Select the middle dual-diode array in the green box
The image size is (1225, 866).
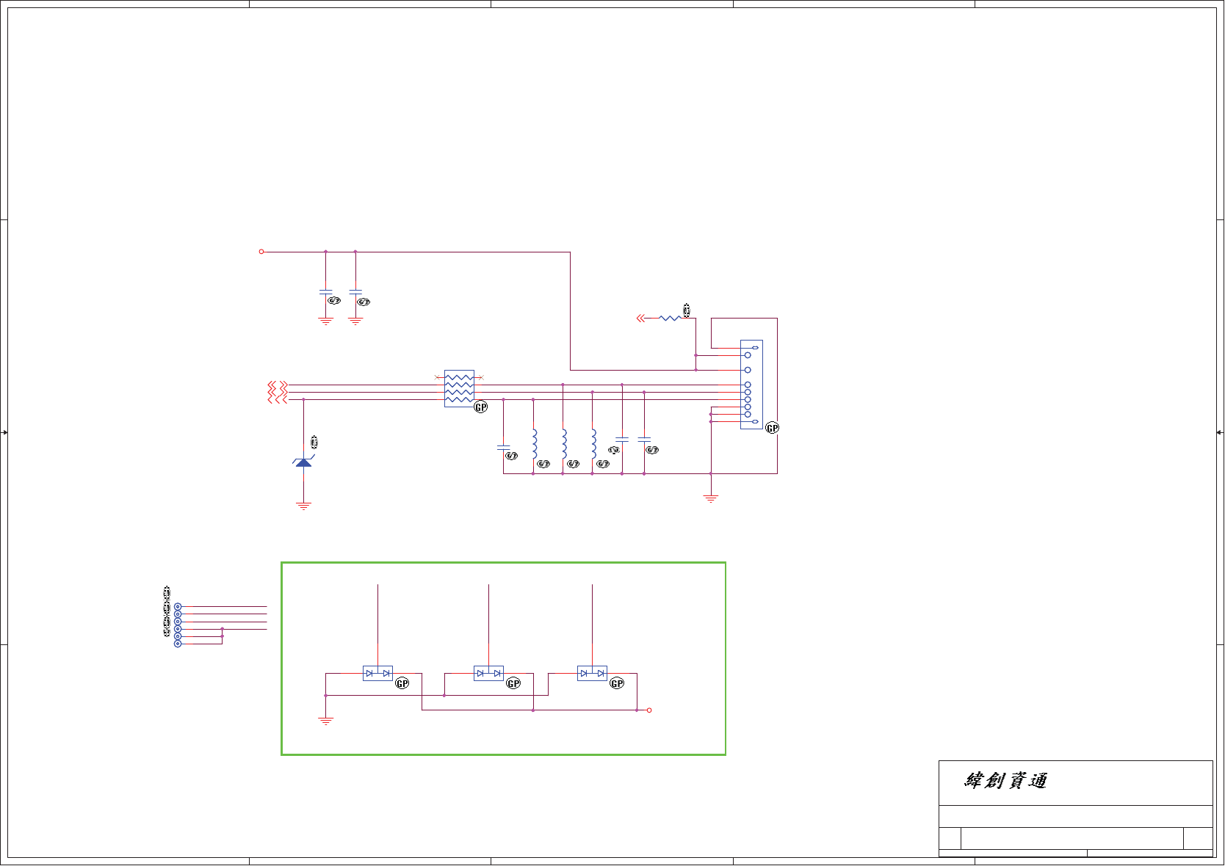[x=488, y=673]
